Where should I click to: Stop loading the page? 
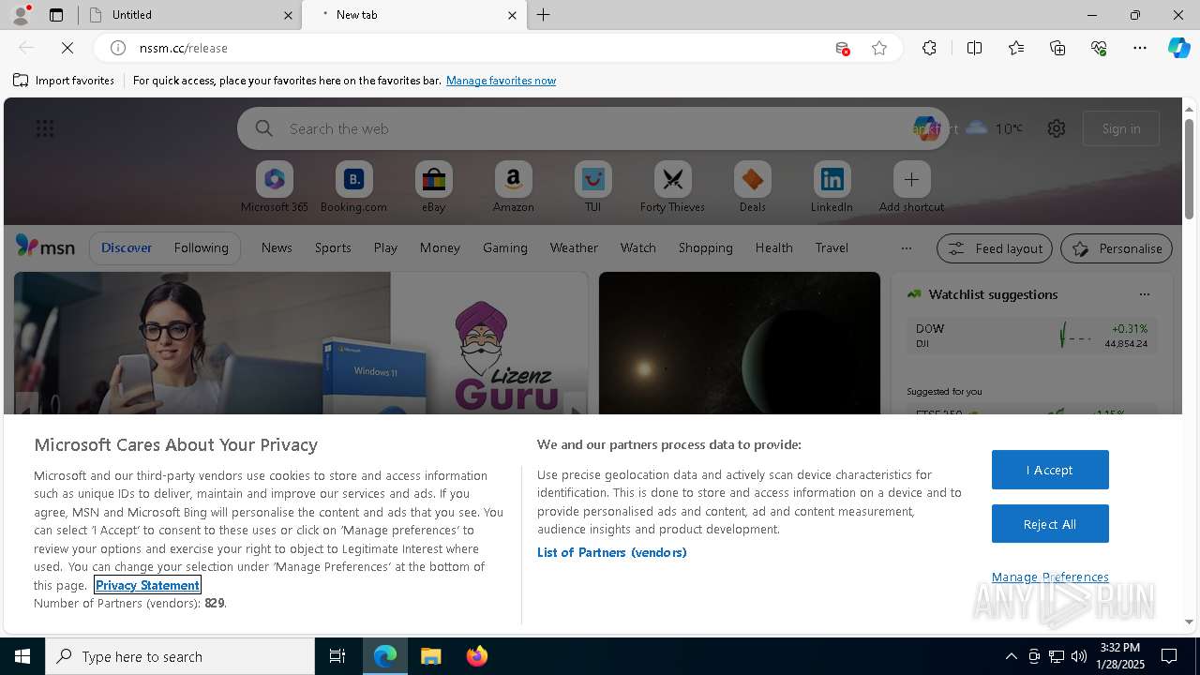pyautogui.click(x=67, y=48)
